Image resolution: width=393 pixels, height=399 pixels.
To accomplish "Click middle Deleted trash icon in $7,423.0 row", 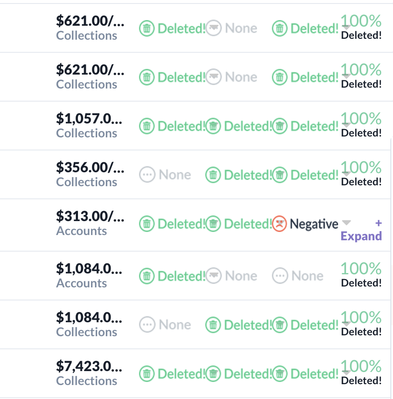I will (x=213, y=374).
